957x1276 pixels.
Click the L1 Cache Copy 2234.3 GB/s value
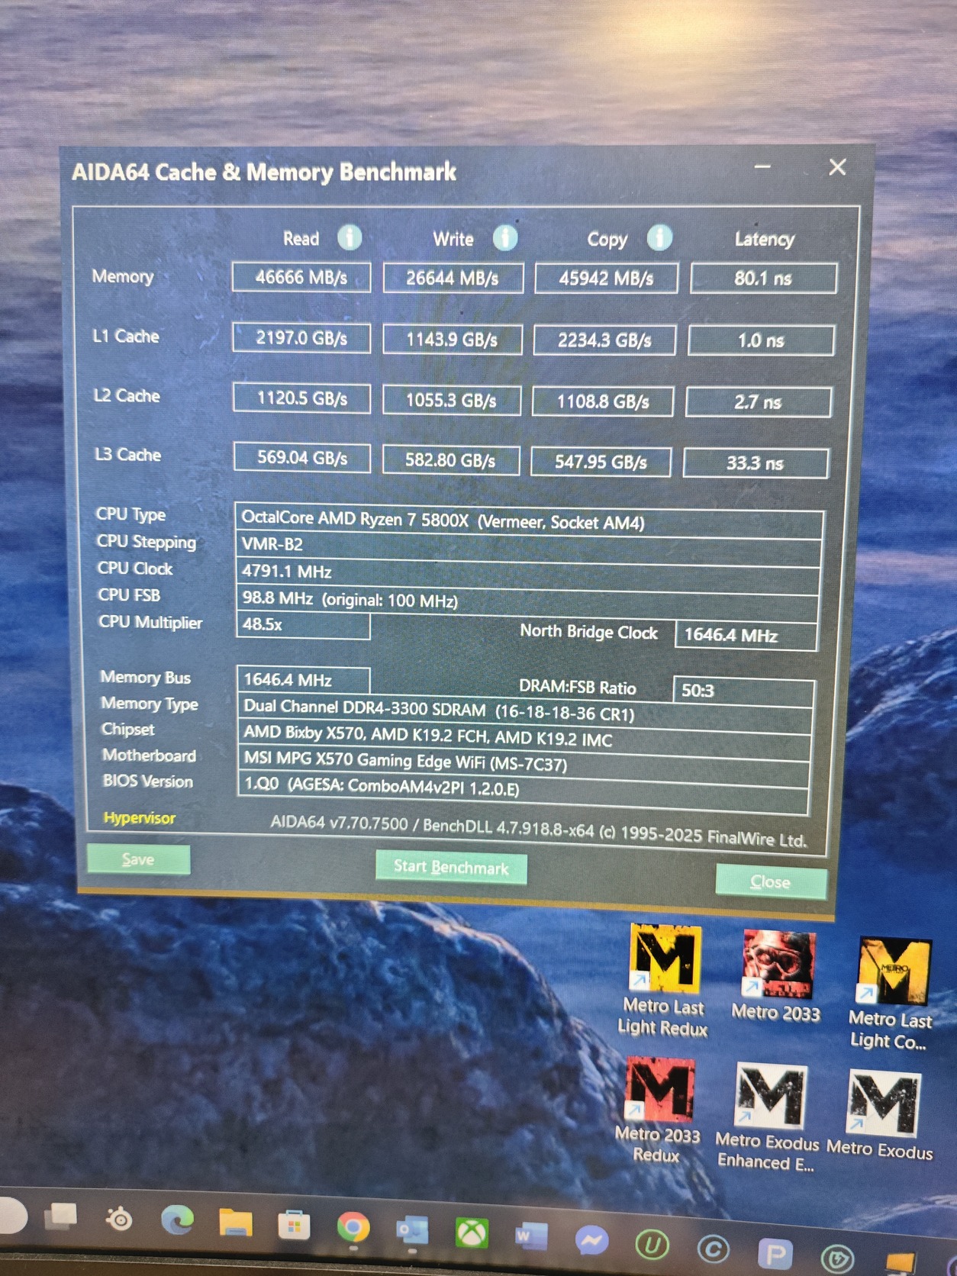tap(604, 340)
